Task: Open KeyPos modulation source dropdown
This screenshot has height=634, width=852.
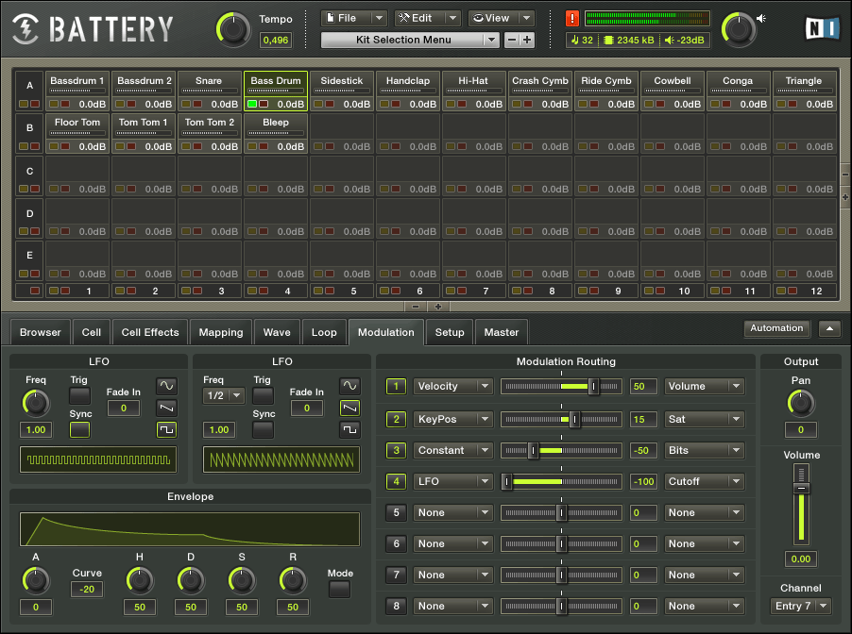Action: [453, 419]
